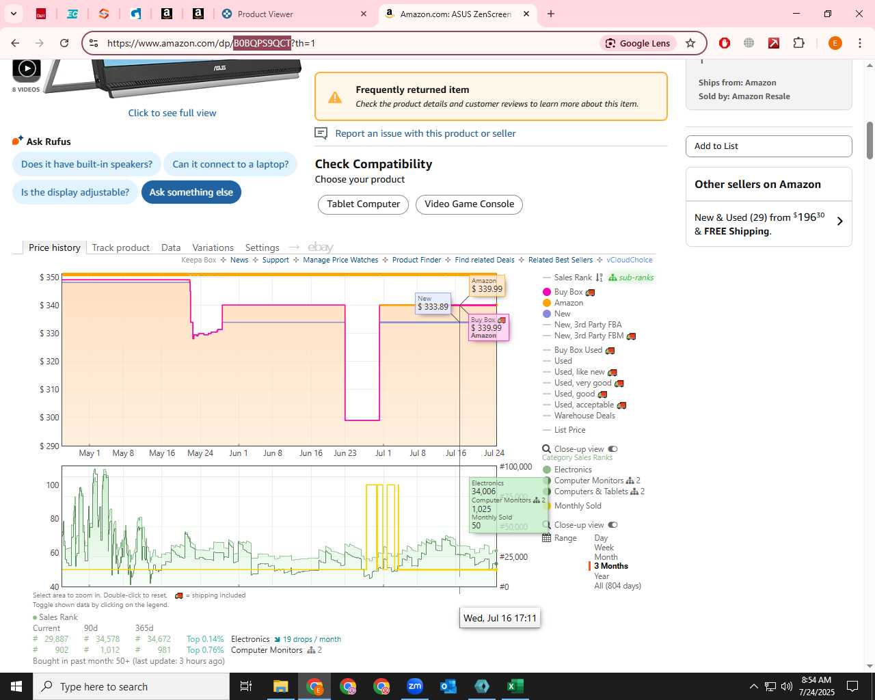The image size is (875, 700).
Task: Click the site information icon in address bar
Action: point(94,43)
